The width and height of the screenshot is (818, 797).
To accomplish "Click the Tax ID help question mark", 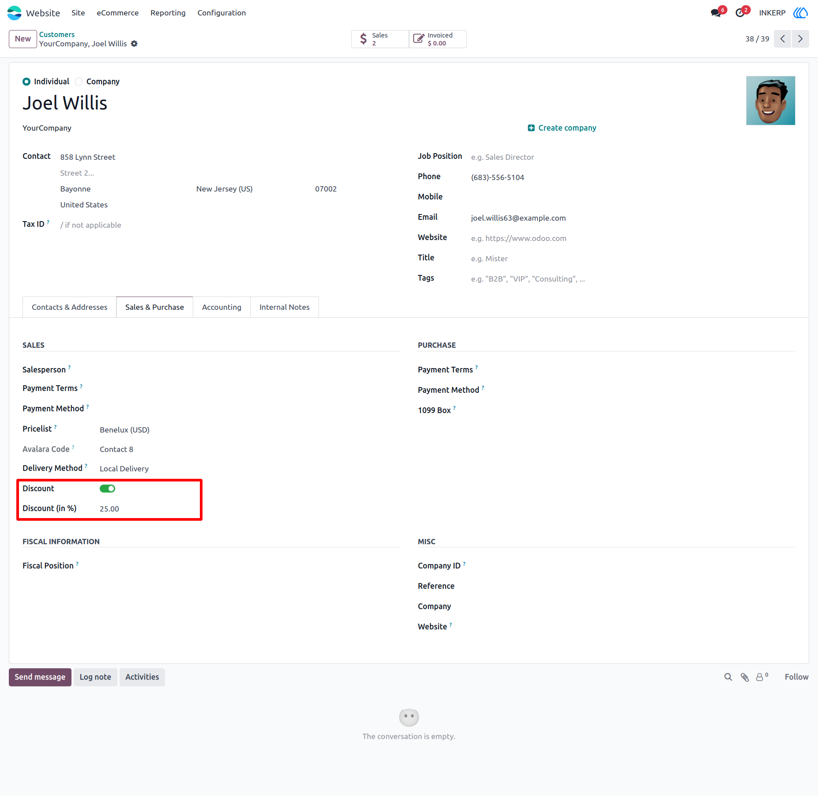I will pyautogui.click(x=48, y=222).
